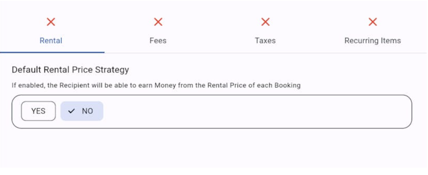Open the Taxes tab

coord(265,41)
